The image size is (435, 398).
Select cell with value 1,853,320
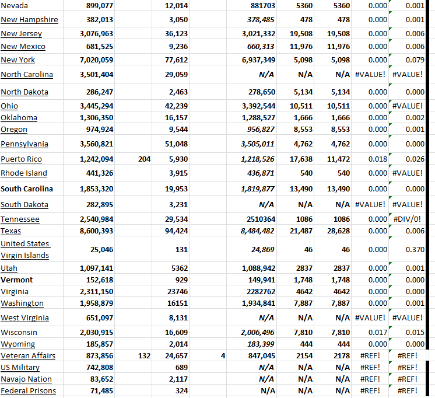pyautogui.click(x=89, y=188)
